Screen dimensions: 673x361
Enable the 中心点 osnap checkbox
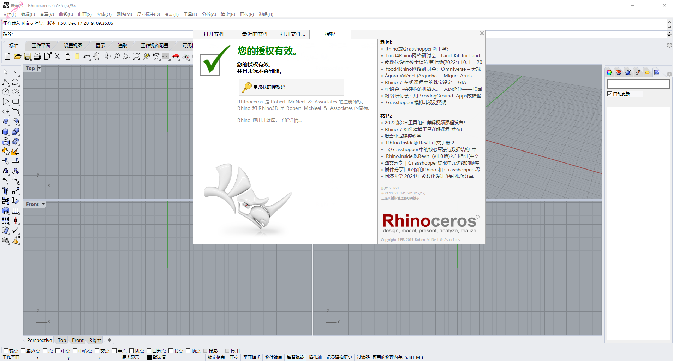click(x=75, y=351)
